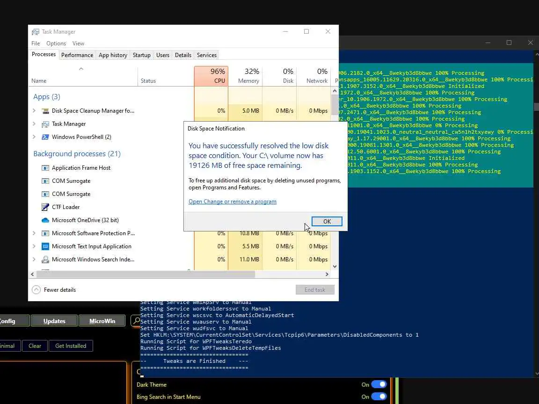Screen dimensions: 539x404
Task: Click the horizontal scrollbar left arrow
Action: click(32, 274)
